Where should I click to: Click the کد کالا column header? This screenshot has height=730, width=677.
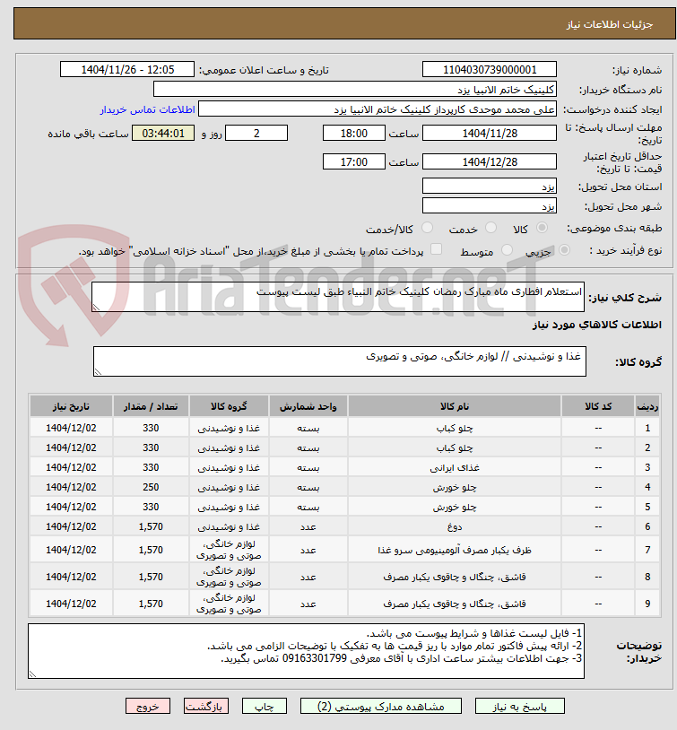(598, 406)
